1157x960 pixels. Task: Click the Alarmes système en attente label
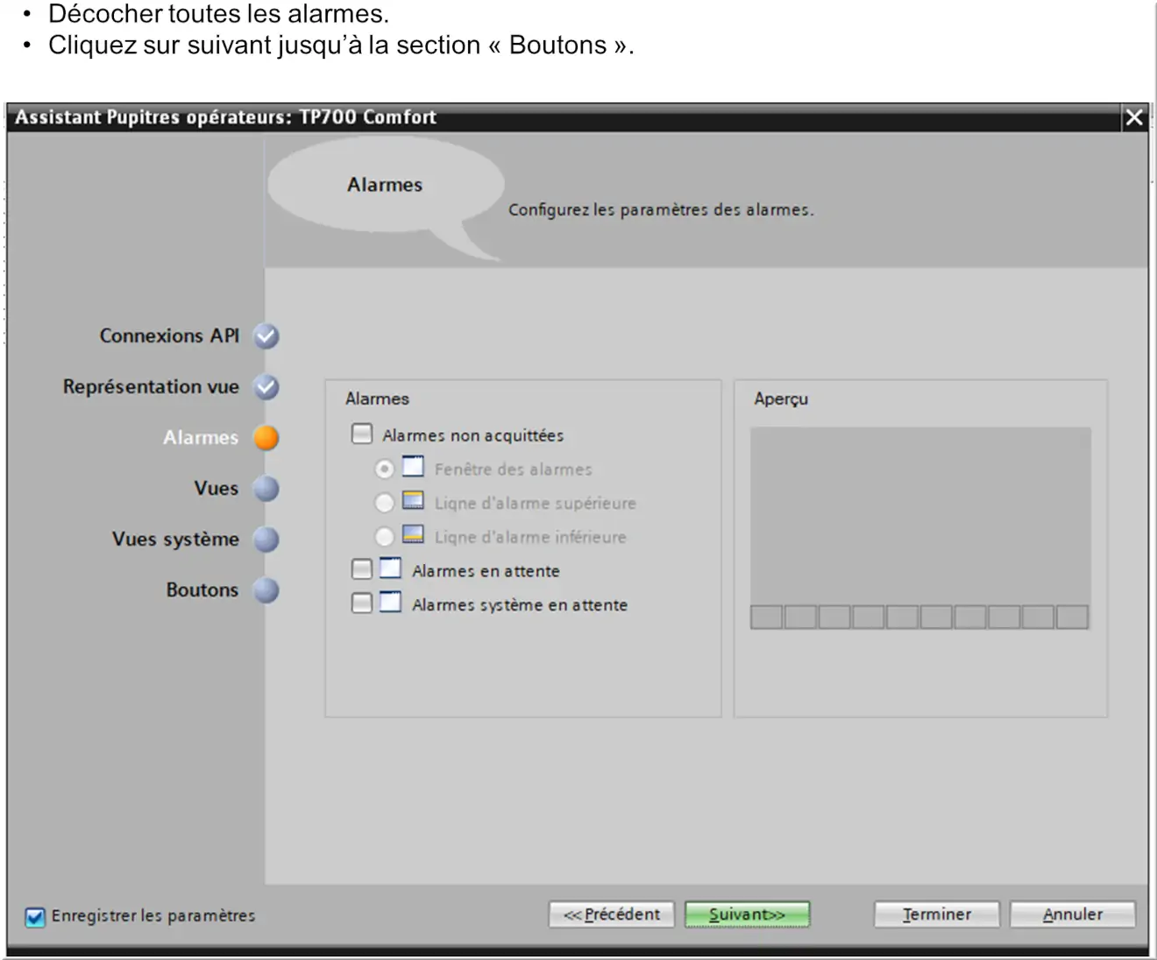click(520, 605)
